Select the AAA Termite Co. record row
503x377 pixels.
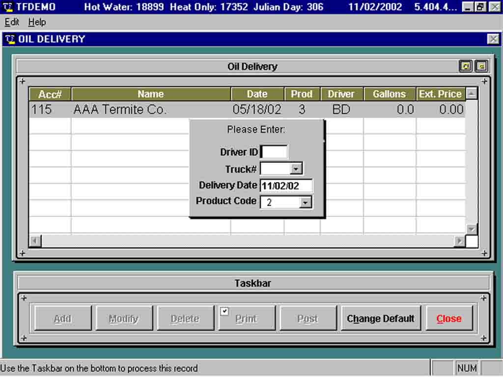[x=147, y=109]
